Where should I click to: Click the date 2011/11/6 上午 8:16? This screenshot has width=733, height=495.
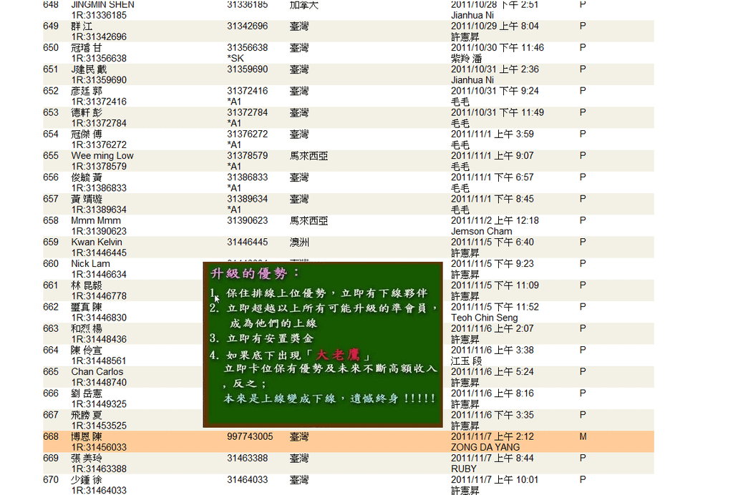(x=492, y=393)
